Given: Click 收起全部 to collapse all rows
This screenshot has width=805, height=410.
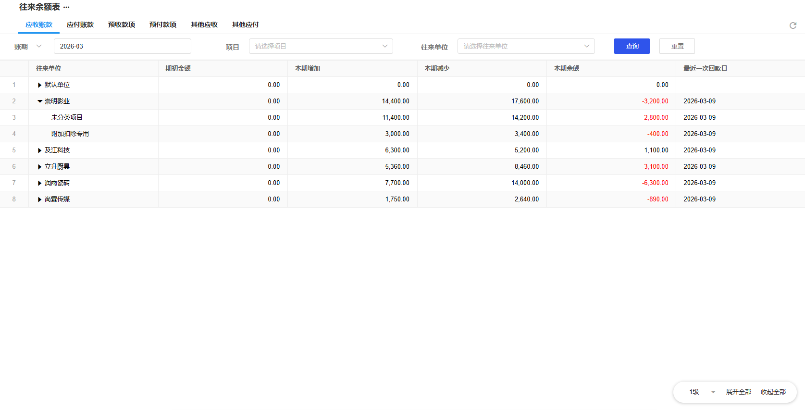Looking at the screenshot, I should pos(773,392).
